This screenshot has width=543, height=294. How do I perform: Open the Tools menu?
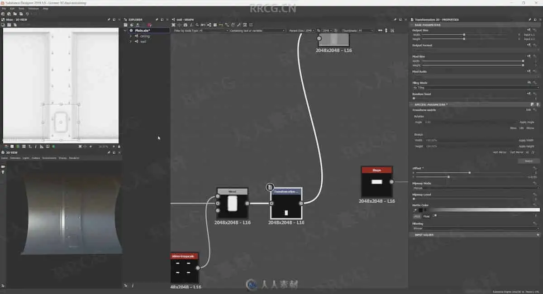(21, 9)
